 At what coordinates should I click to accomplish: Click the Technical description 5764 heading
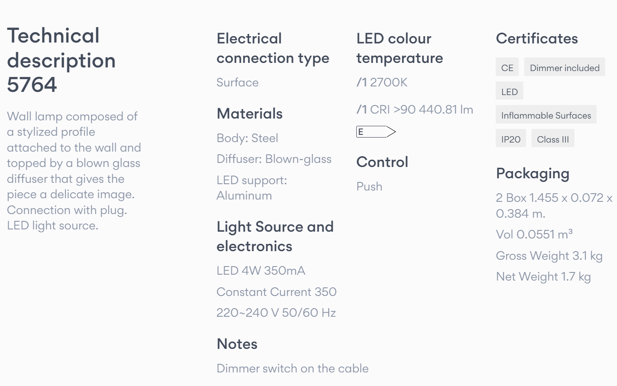[62, 60]
